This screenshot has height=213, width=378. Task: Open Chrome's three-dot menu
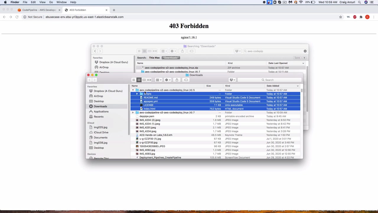point(373,17)
